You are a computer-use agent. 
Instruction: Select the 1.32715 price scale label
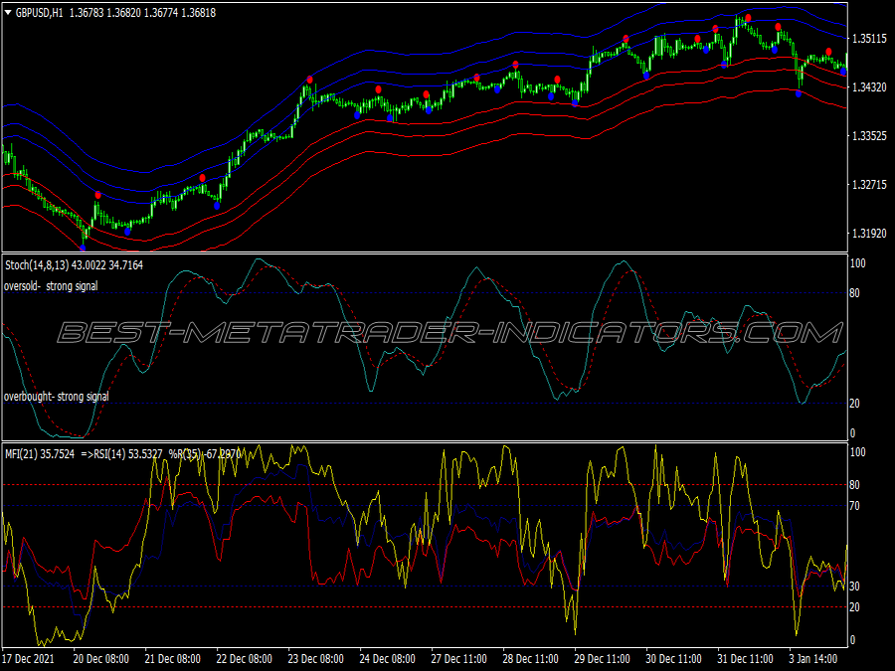[869, 185]
